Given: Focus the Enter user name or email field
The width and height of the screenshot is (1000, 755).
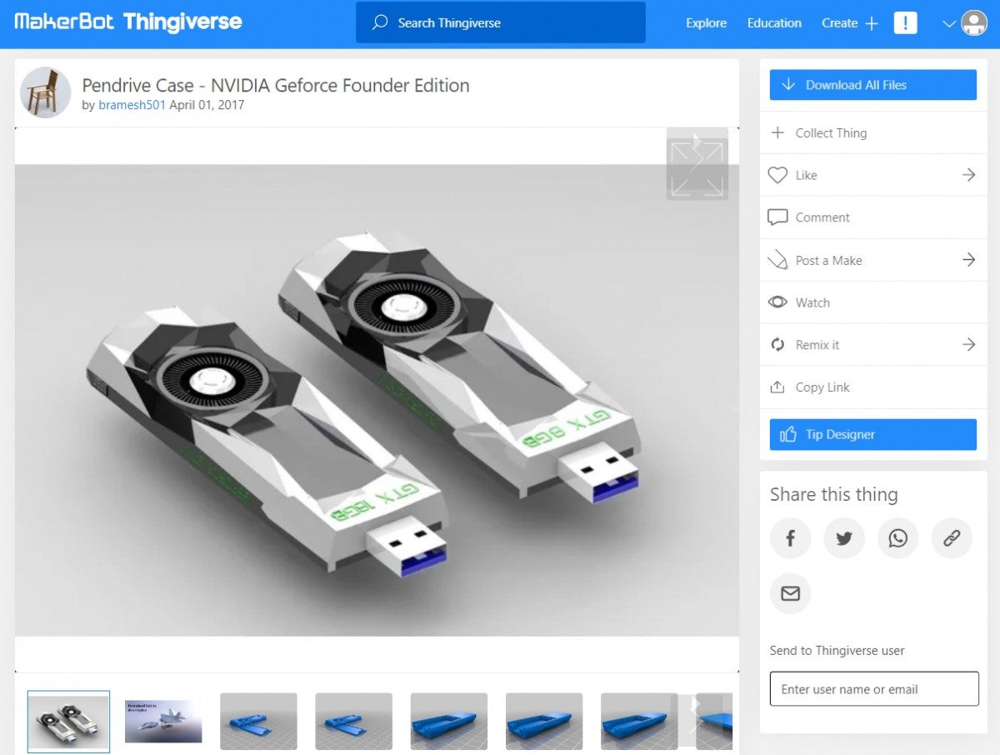Looking at the screenshot, I should (874, 689).
